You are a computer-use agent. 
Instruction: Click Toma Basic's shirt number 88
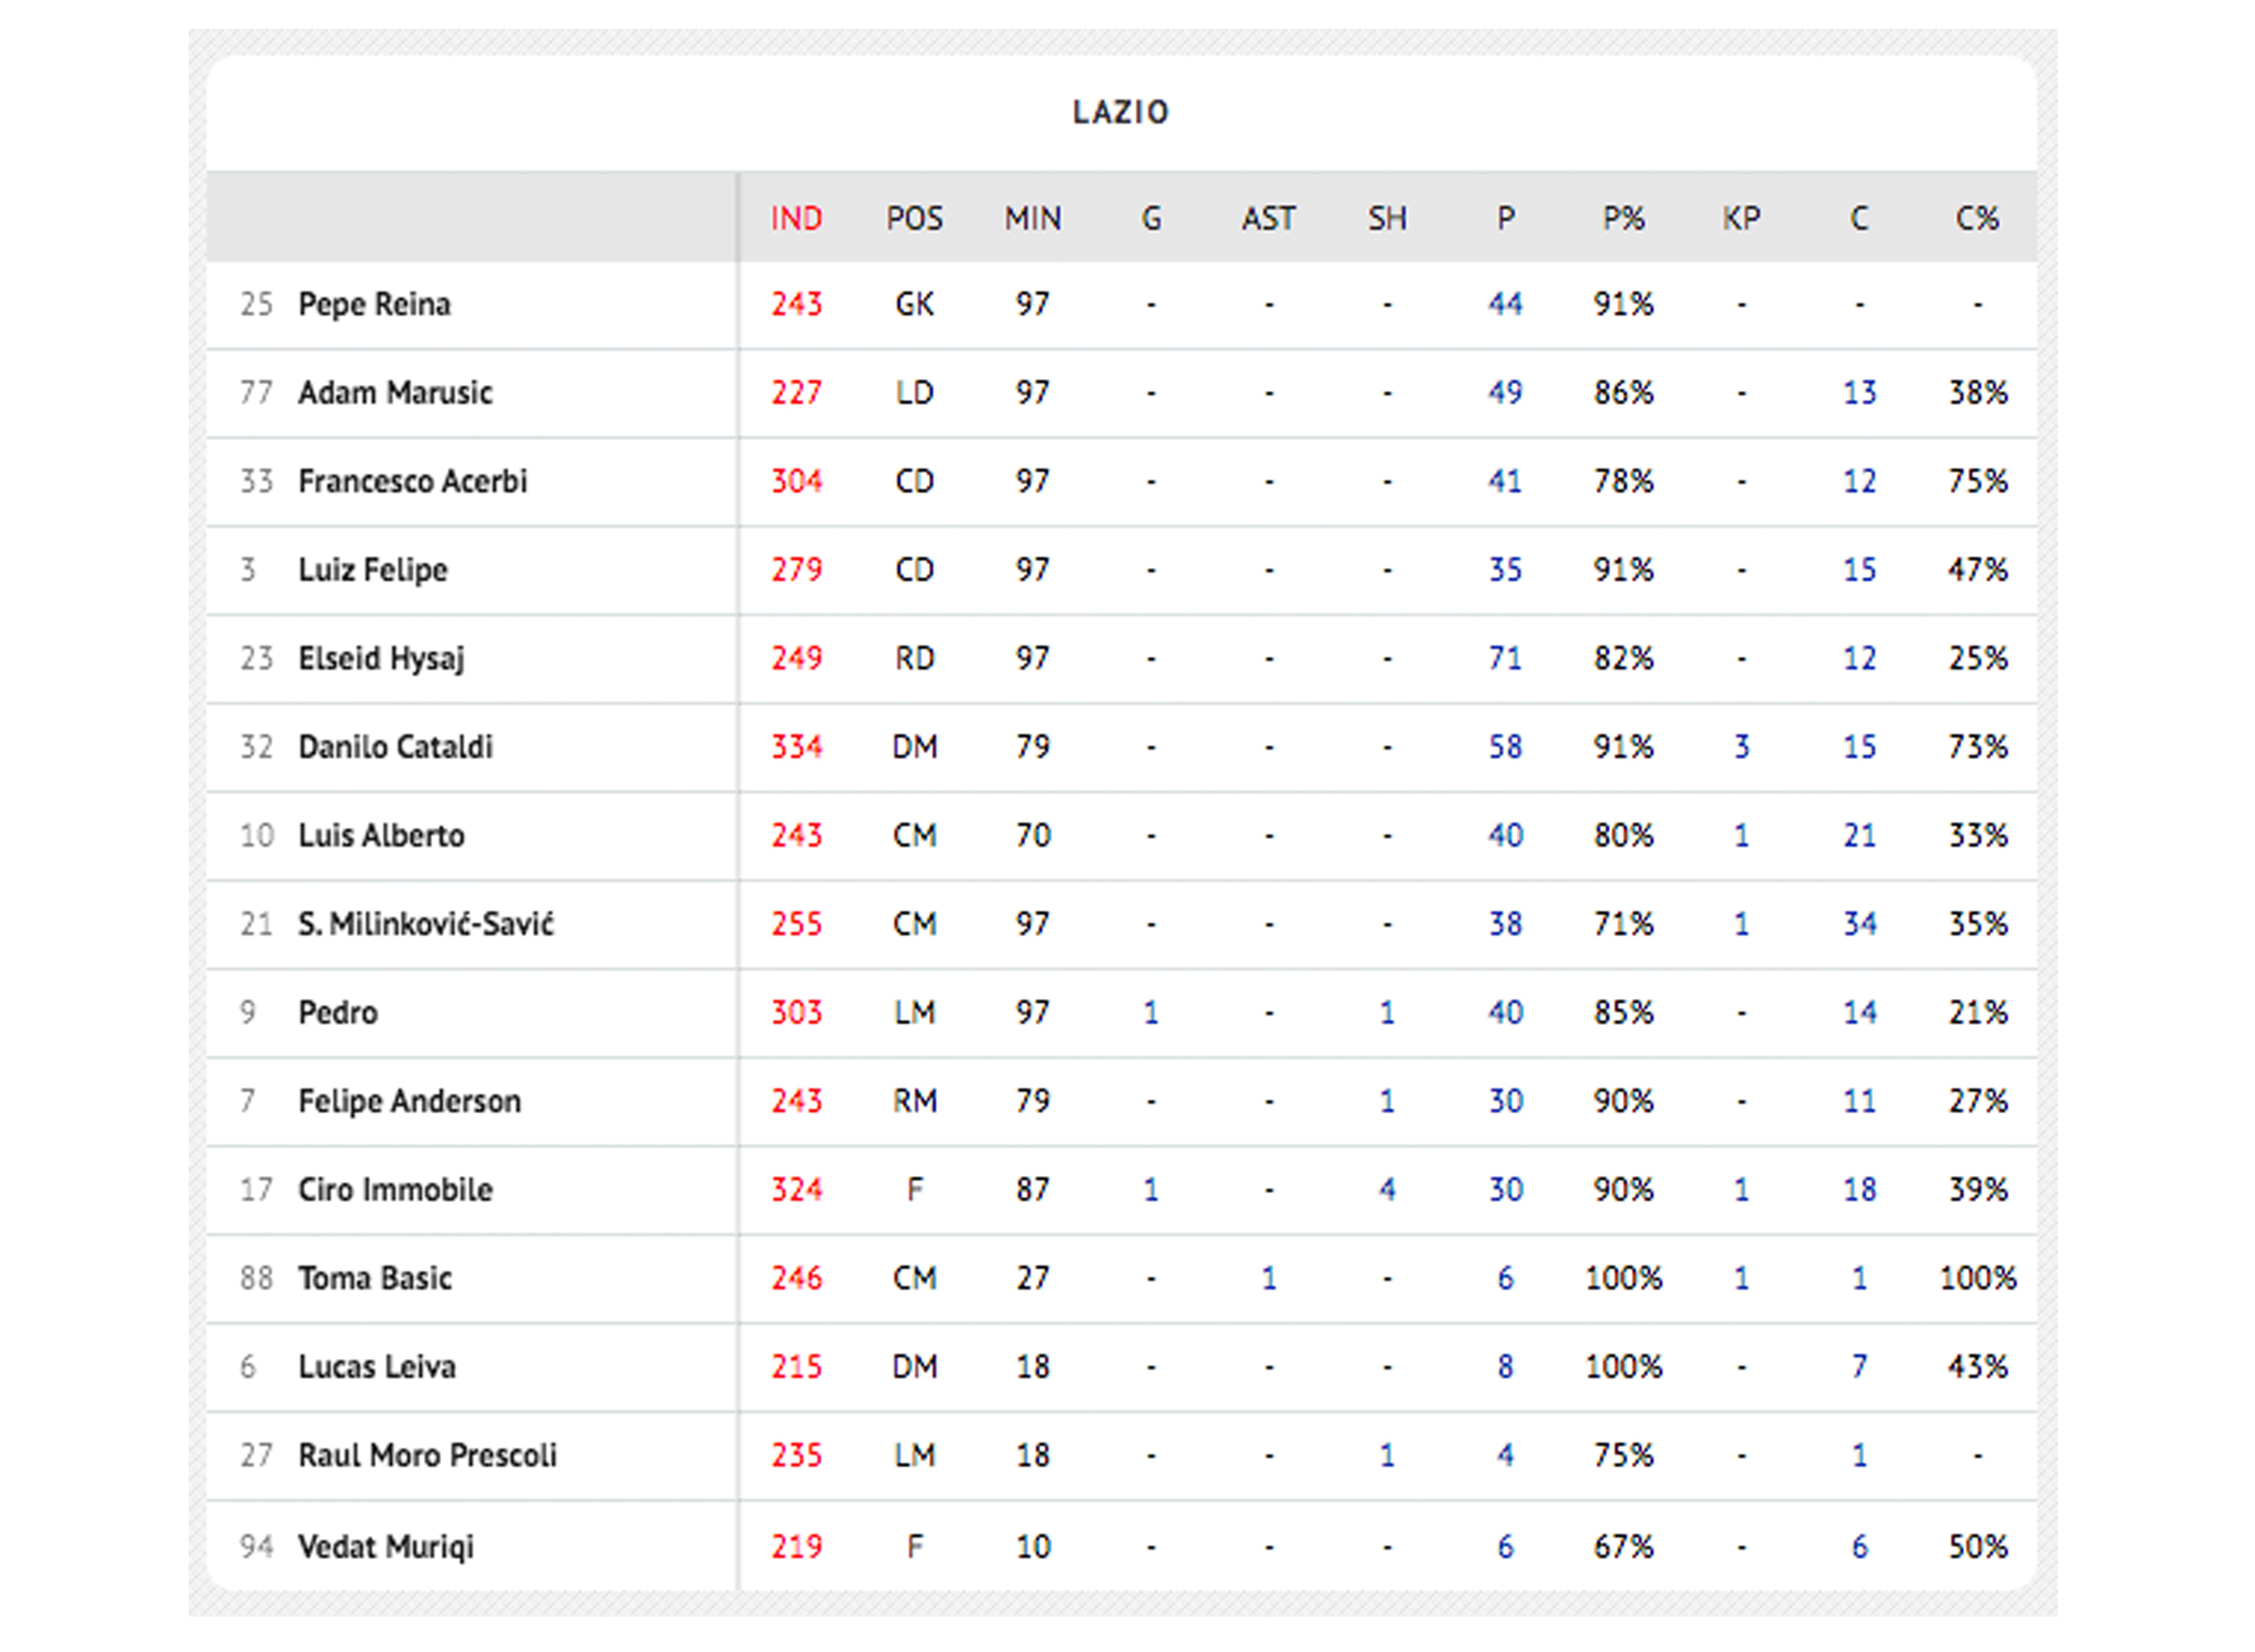tap(256, 1278)
